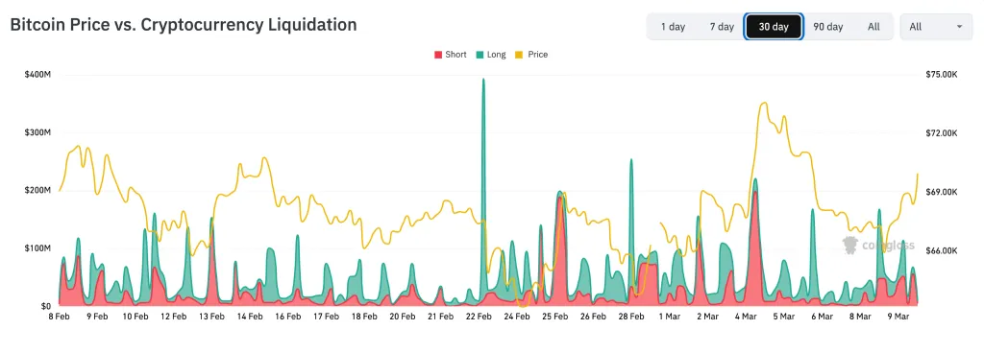Image resolution: width=984 pixels, height=353 pixels.
Task: Click the chart title Bitcoin Price vs. Cryptocurrency Liquidation
Action: pyautogui.click(x=184, y=25)
